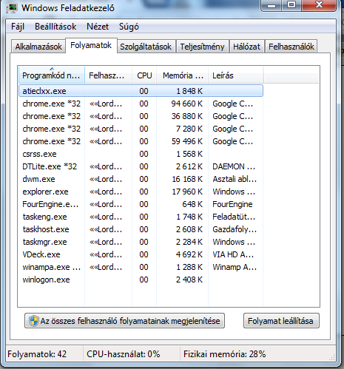Click the 17 960 K memory value
The image size is (344, 369).
(x=187, y=192)
